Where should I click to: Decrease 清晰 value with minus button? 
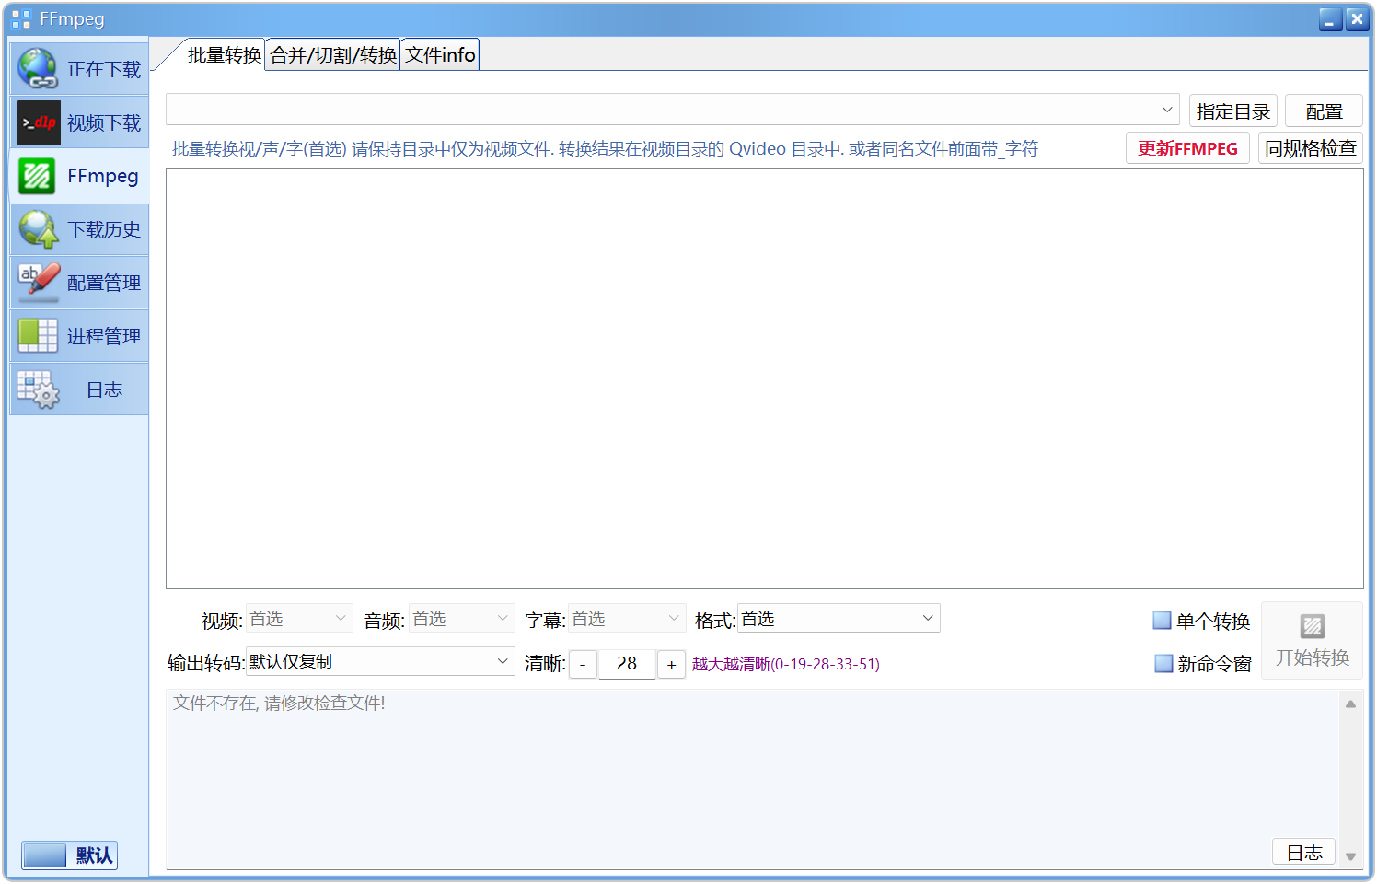tap(583, 664)
